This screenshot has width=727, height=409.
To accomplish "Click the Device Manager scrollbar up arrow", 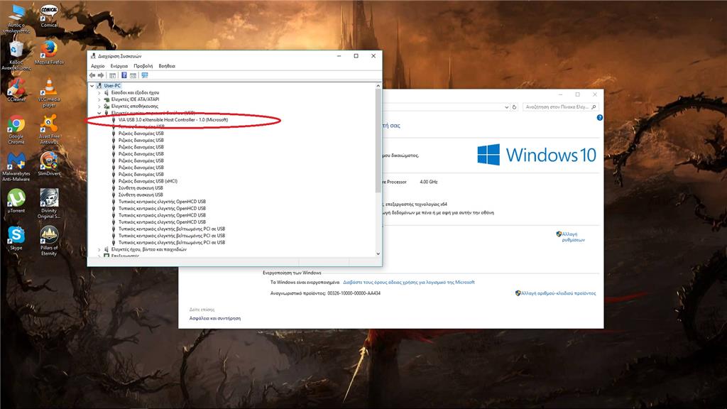I will tap(378, 86).
